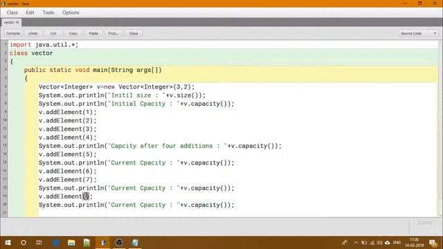Click the v.addElement(6); line
Viewport: 443px width, 249px height.
click(x=68, y=171)
